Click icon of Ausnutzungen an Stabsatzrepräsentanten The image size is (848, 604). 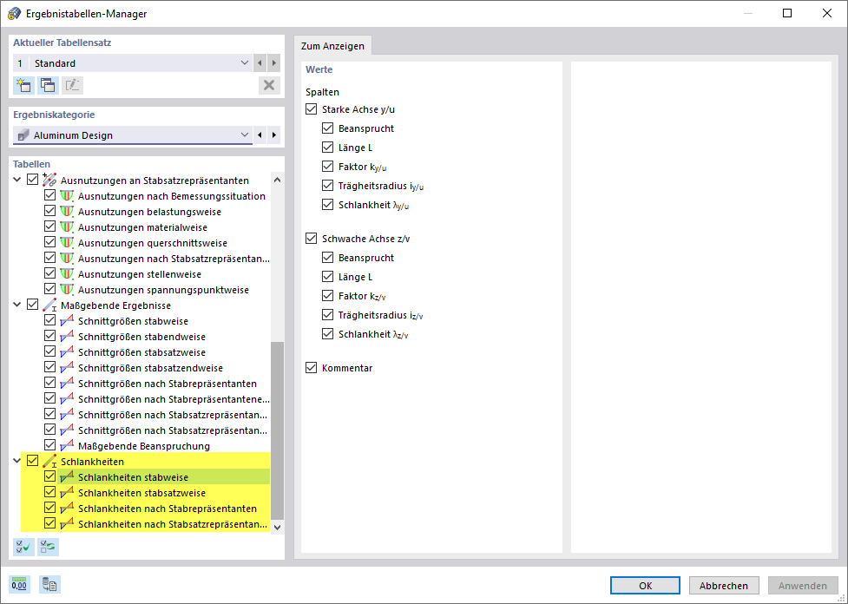click(49, 180)
